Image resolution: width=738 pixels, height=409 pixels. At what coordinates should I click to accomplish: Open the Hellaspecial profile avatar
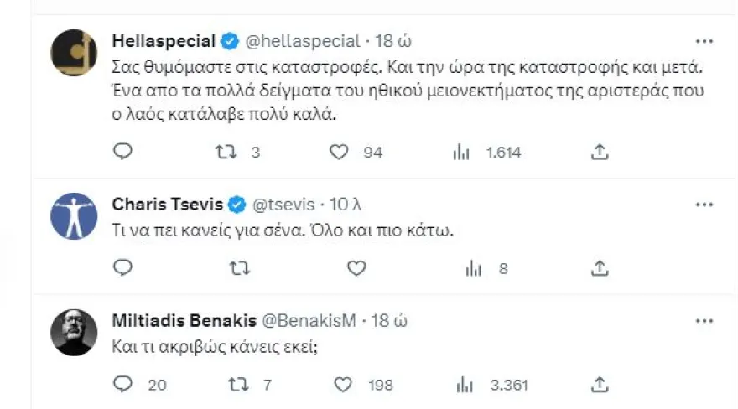(x=74, y=54)
